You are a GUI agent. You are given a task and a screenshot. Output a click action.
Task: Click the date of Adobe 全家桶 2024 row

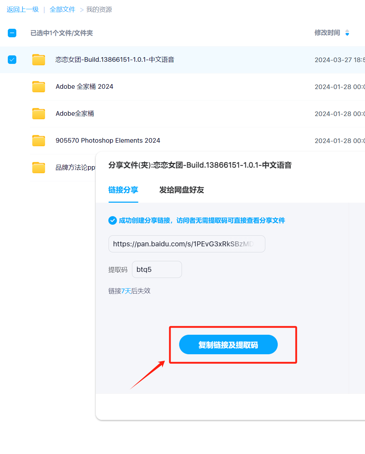point(340,87)
